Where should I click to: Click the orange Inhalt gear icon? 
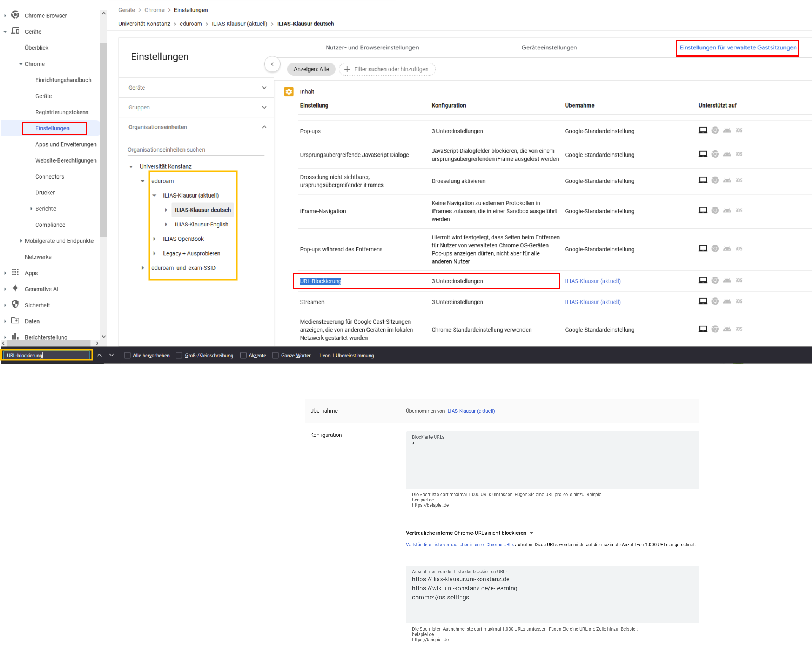289,92
